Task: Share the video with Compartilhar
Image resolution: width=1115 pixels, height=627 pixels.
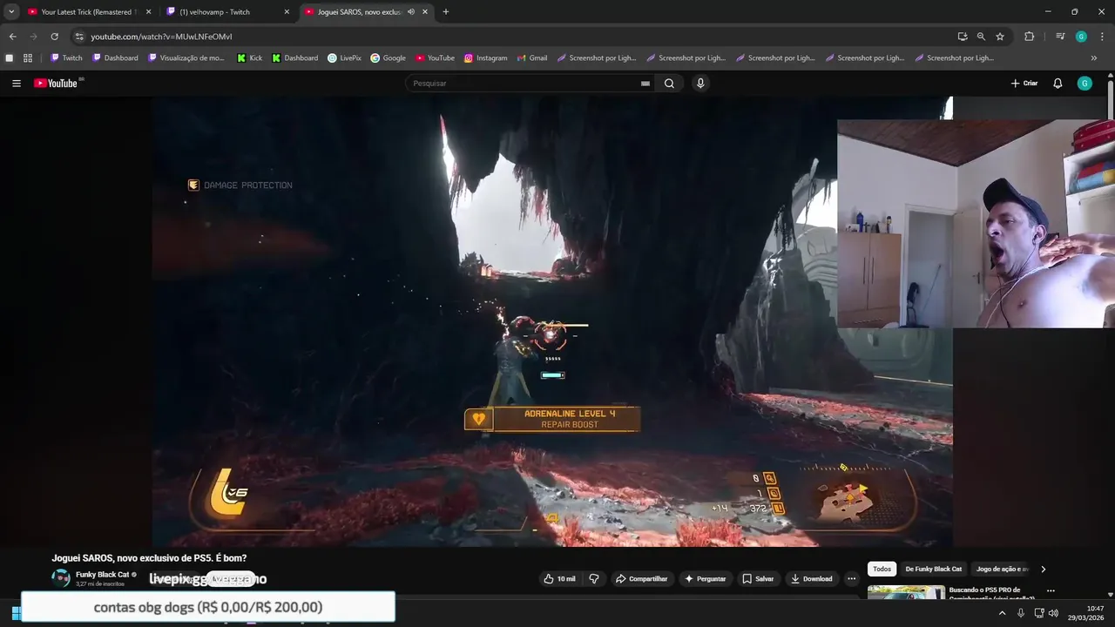Action: click(x=641, y=579)
